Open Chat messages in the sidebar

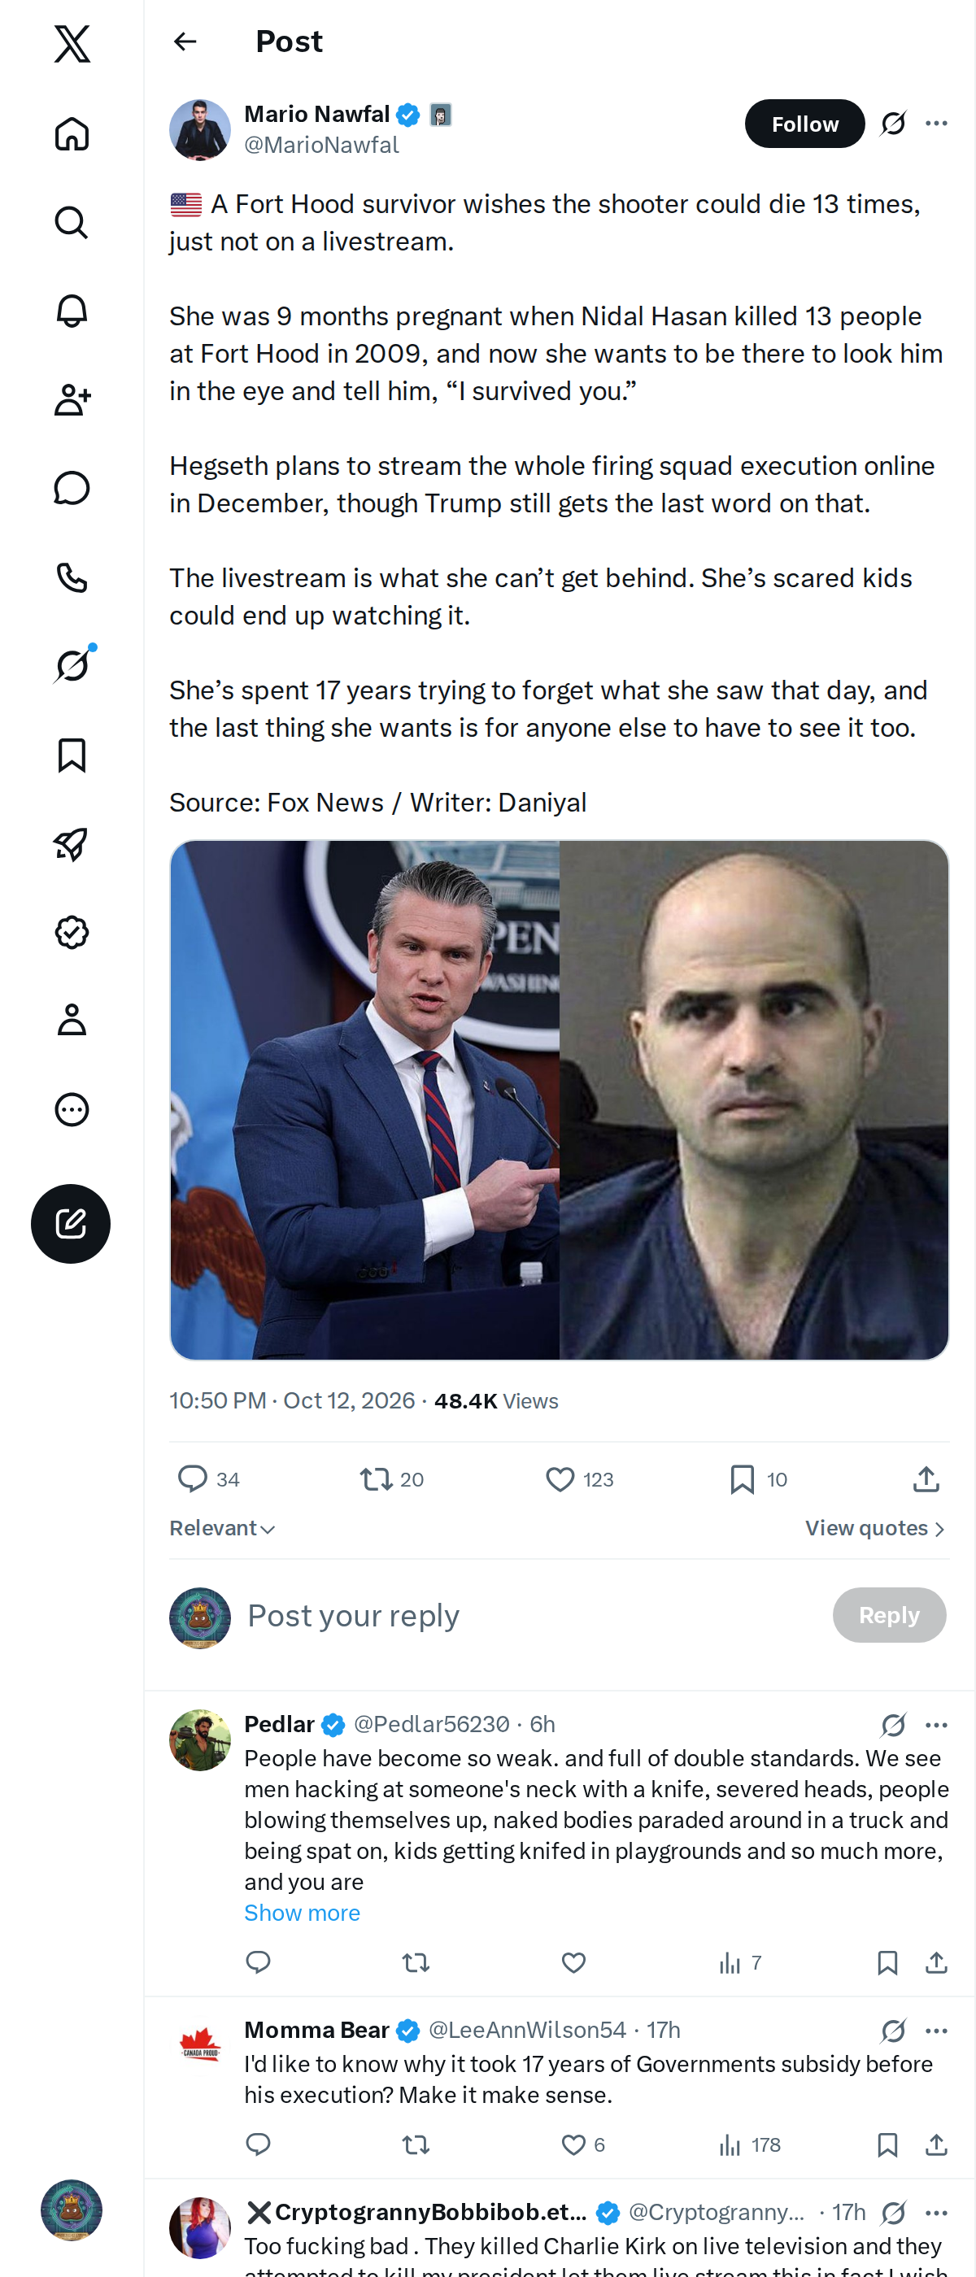point(72,488)
